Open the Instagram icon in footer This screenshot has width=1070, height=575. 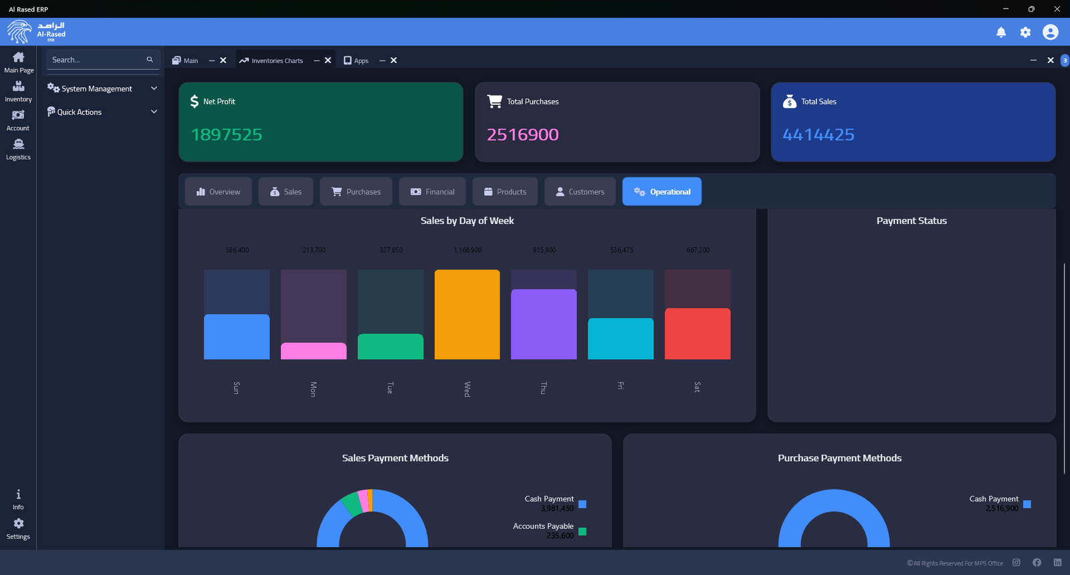click(x=1016, y=563)
